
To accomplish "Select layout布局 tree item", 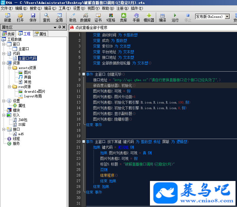I will 33,96.
